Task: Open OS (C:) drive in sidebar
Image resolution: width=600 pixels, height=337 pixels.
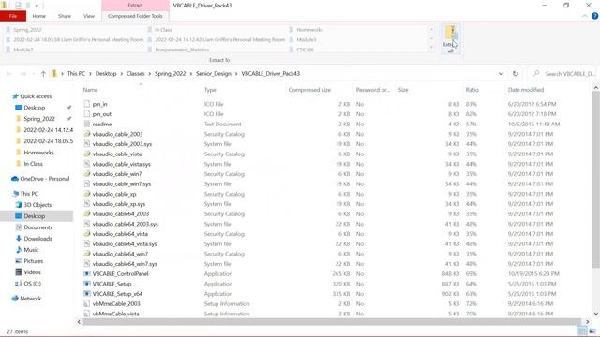Action: (x=32, y=284)
